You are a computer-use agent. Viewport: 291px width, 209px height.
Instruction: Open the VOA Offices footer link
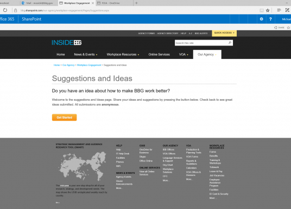tap(169, 154)
